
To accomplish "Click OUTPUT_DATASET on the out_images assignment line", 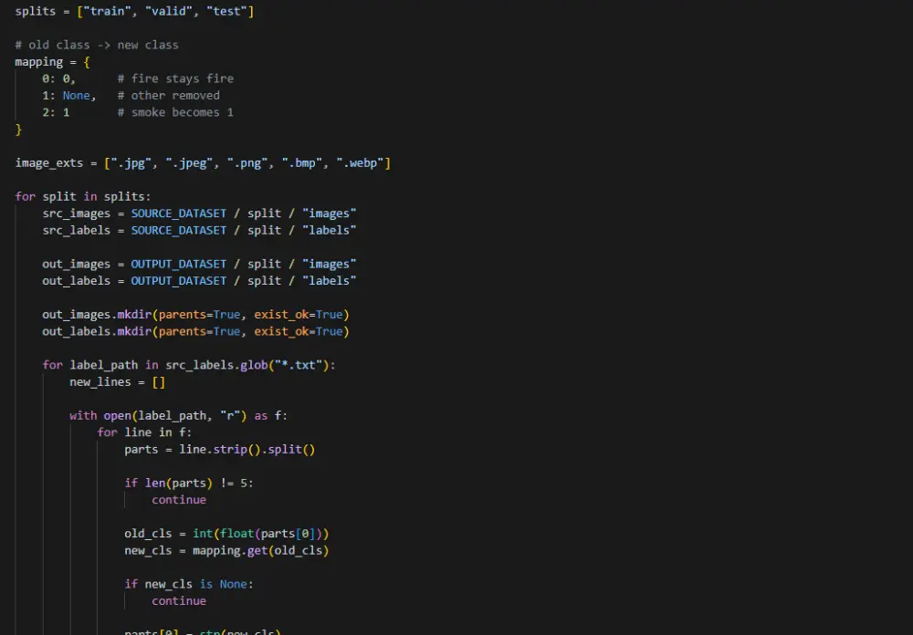I will [179, 265].
